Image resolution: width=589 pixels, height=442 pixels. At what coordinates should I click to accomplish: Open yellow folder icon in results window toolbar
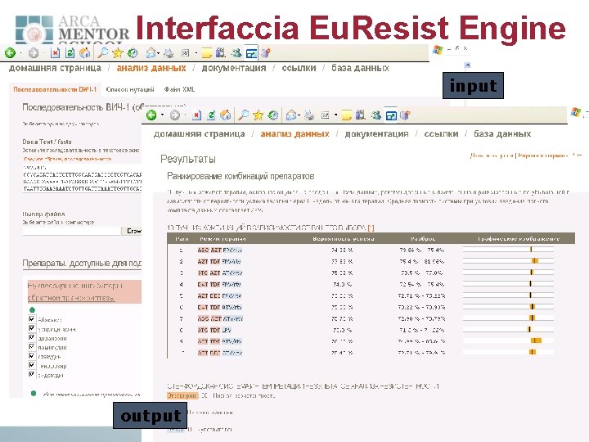click(x=346, y=115)
